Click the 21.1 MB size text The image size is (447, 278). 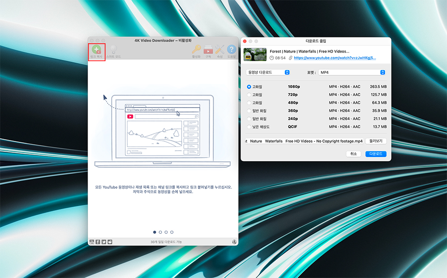point(380,118)
